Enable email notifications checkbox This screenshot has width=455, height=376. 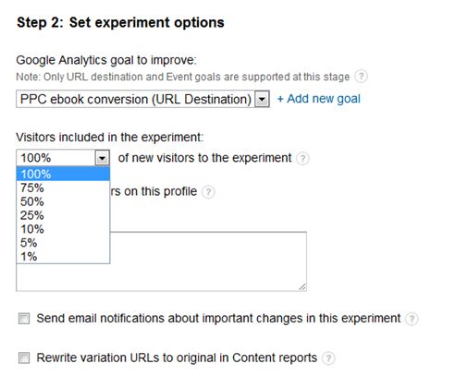click(x=24, y=319)
